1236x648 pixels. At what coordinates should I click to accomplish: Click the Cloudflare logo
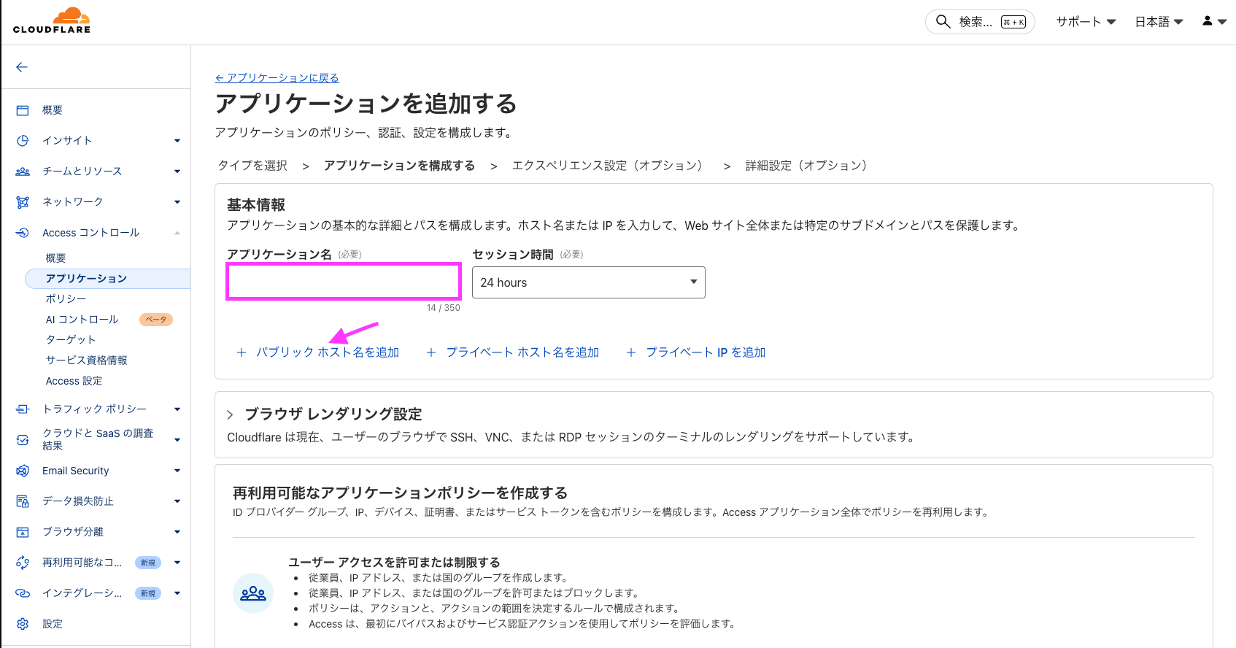pos(52,21)
